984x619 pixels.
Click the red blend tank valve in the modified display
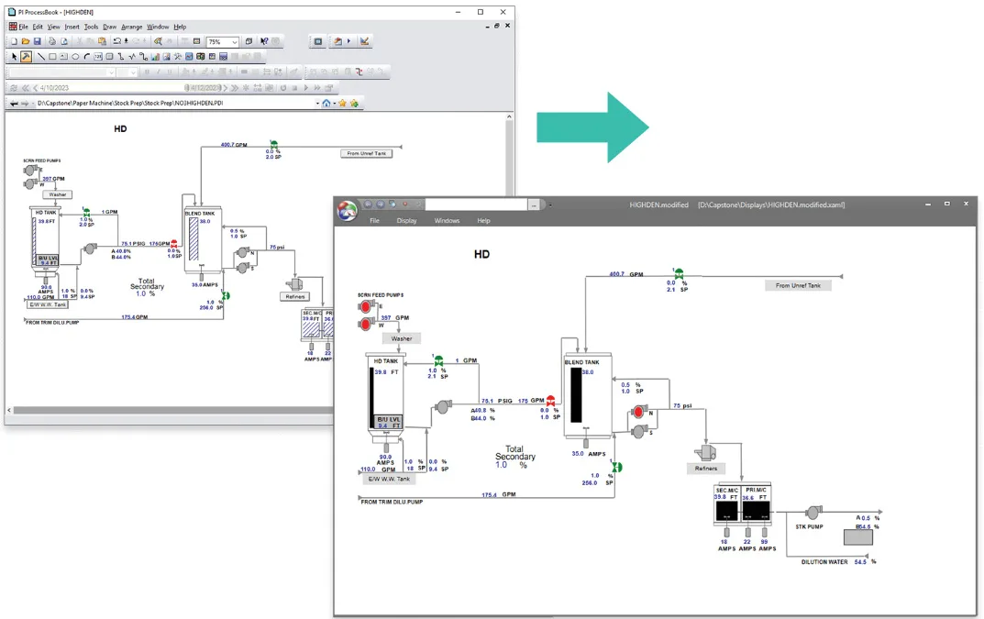point(551,401)
